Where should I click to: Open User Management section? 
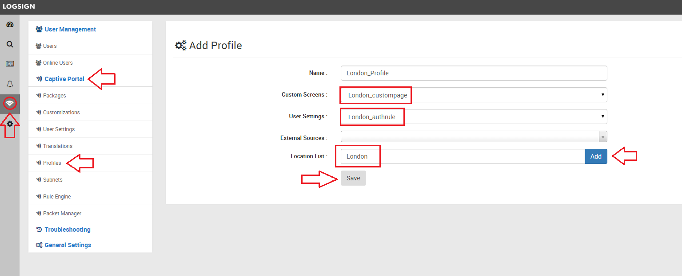coord(70,29)
